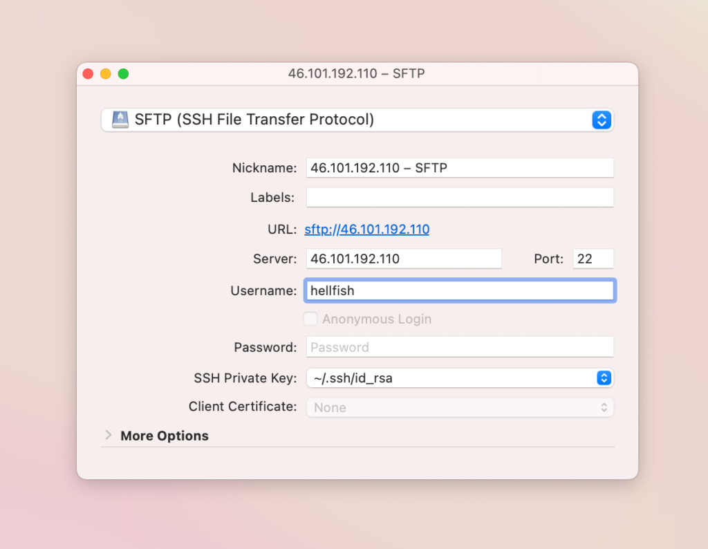Screen dimensions: 708x549
Task: Select the Nickname text field
Action: (x=460, y=167)
